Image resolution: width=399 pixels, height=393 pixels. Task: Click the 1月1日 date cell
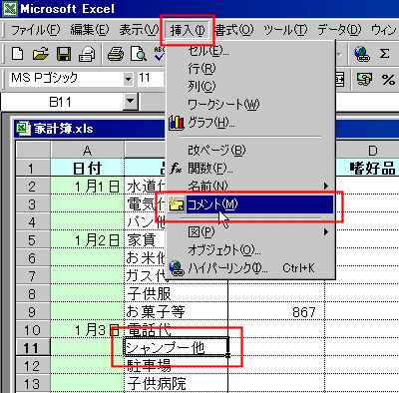tap(88, 187)
